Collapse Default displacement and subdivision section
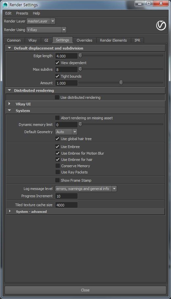 pyautogui.click(x=10, y=48)
